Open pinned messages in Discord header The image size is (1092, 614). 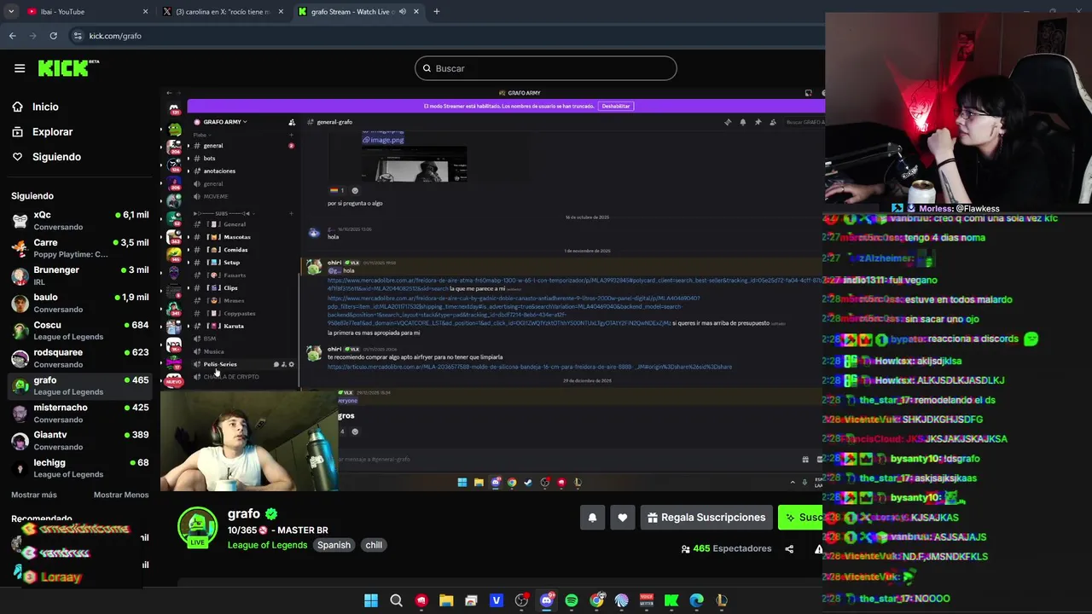(x=758, y=122)
